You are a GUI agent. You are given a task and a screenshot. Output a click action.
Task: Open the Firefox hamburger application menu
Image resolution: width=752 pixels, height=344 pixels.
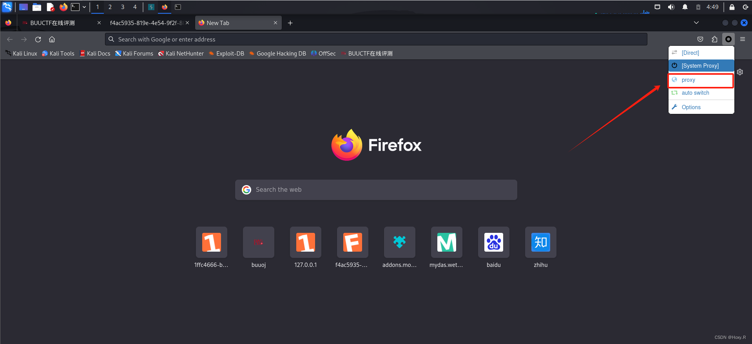(743, 39)
